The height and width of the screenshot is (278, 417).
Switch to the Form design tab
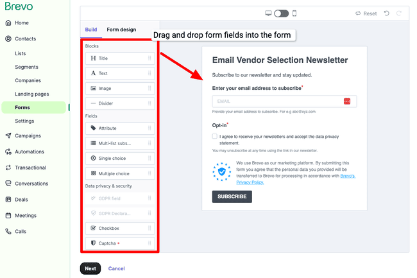[x=121, y=30]
